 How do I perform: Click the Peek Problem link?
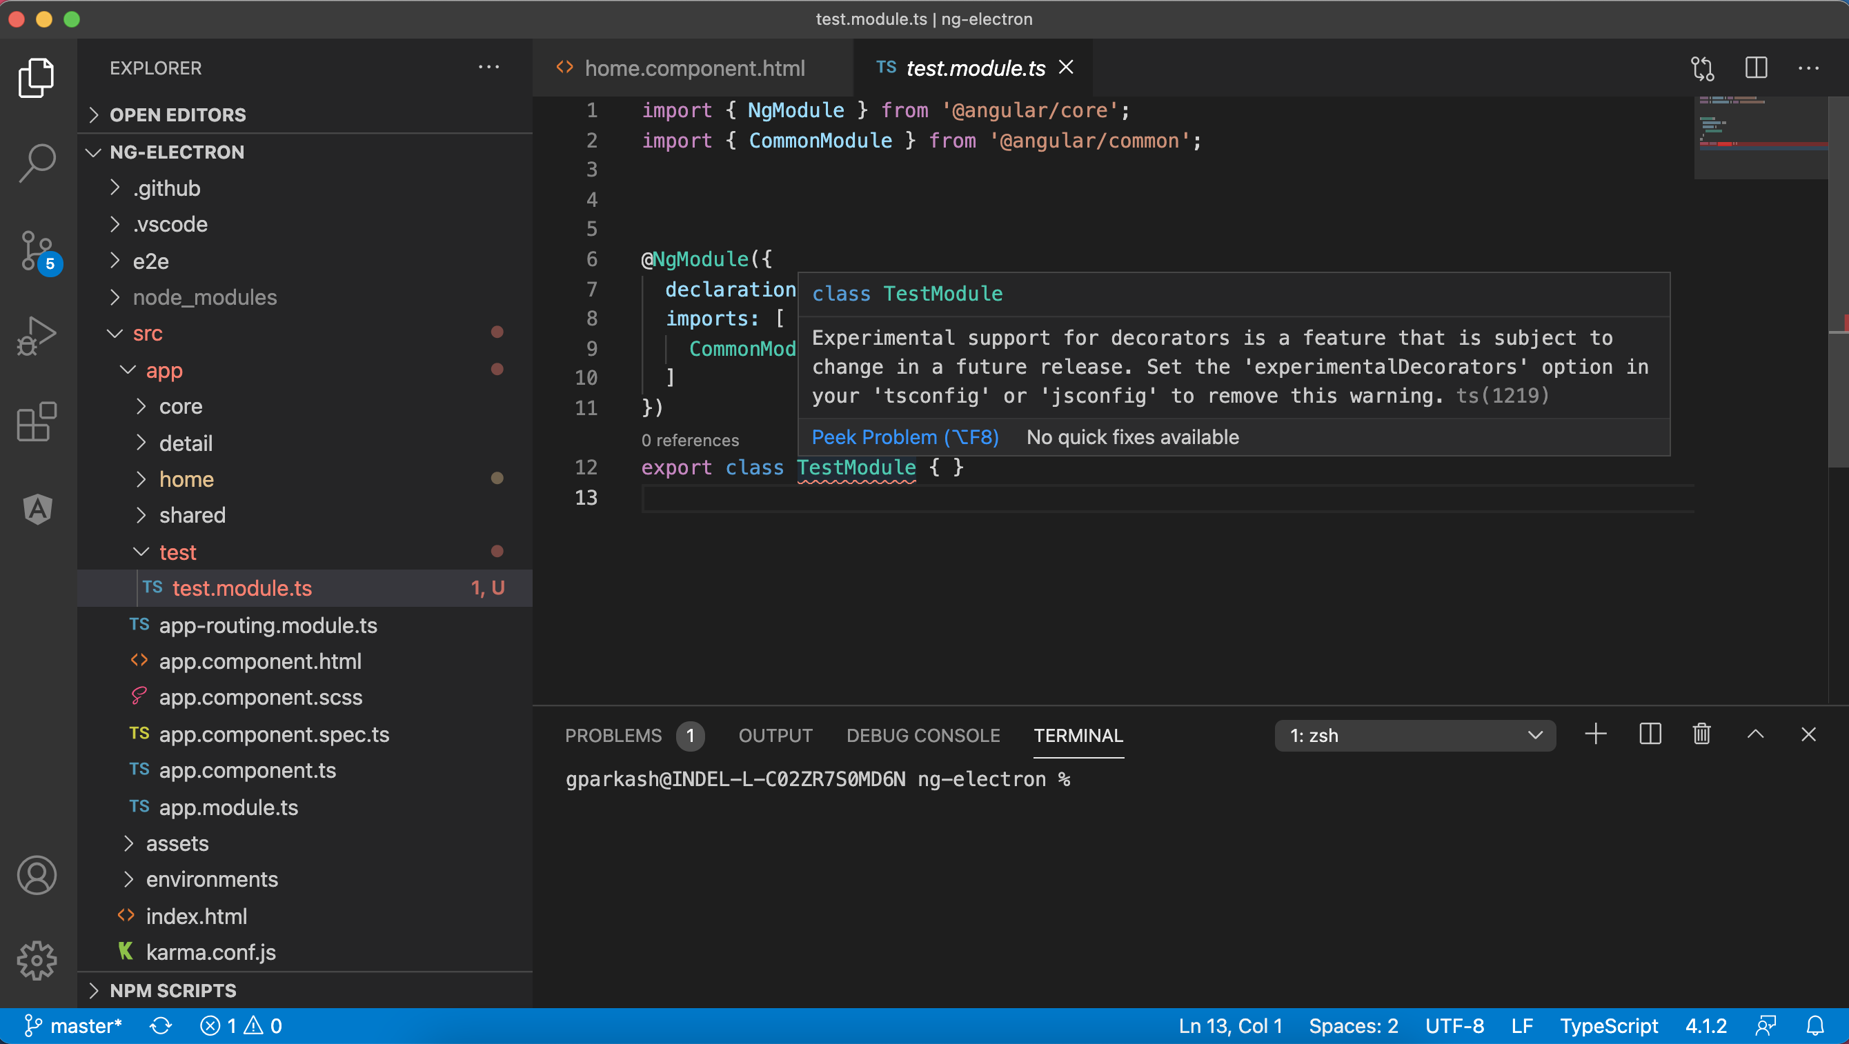tap(904, 437)
